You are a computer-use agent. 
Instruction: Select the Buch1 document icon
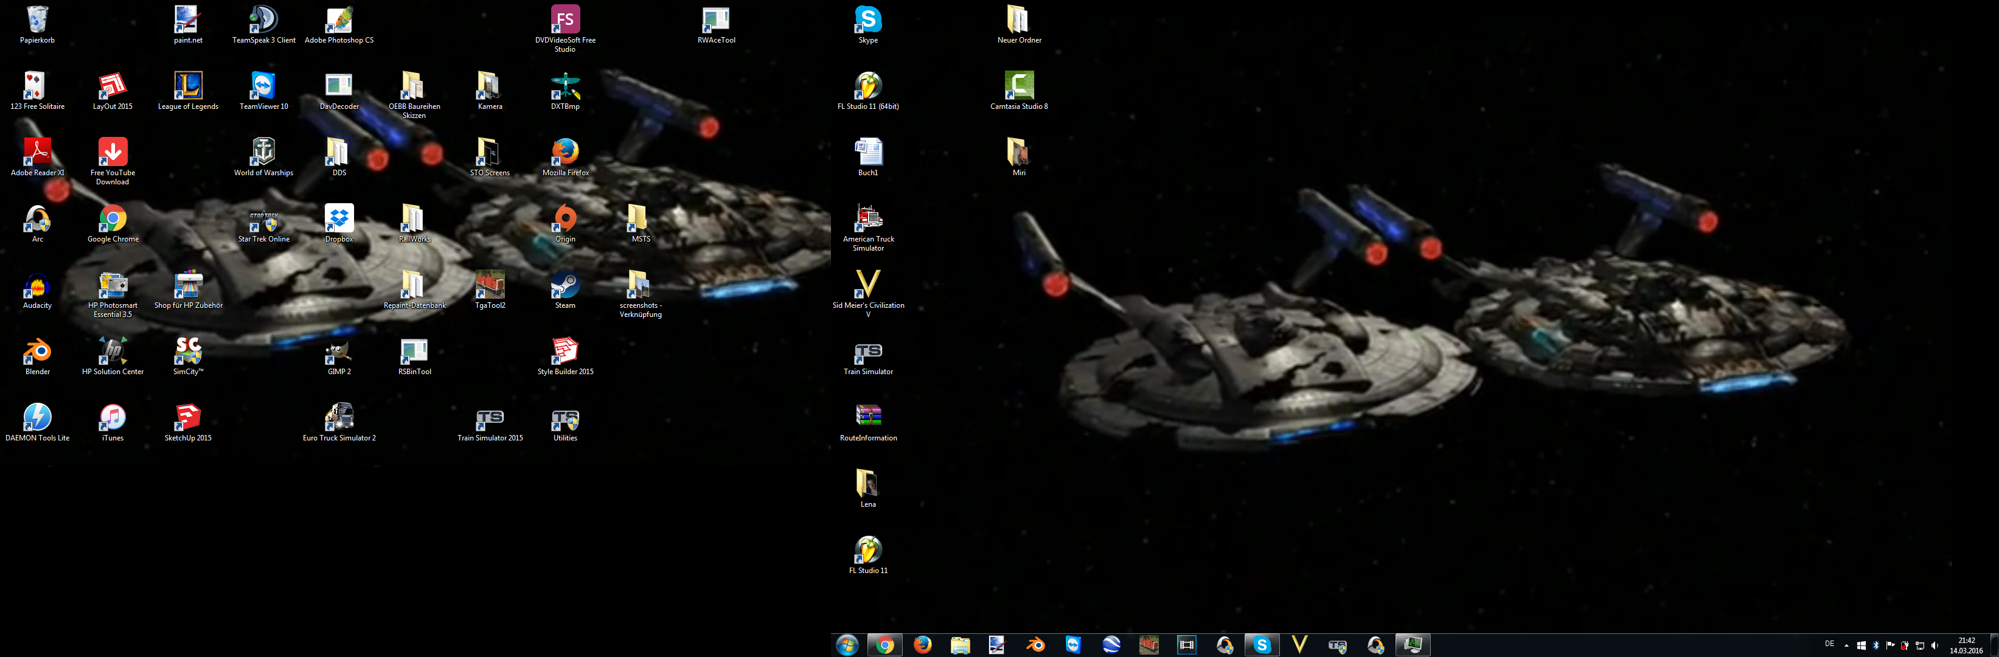tap(867, 158)
